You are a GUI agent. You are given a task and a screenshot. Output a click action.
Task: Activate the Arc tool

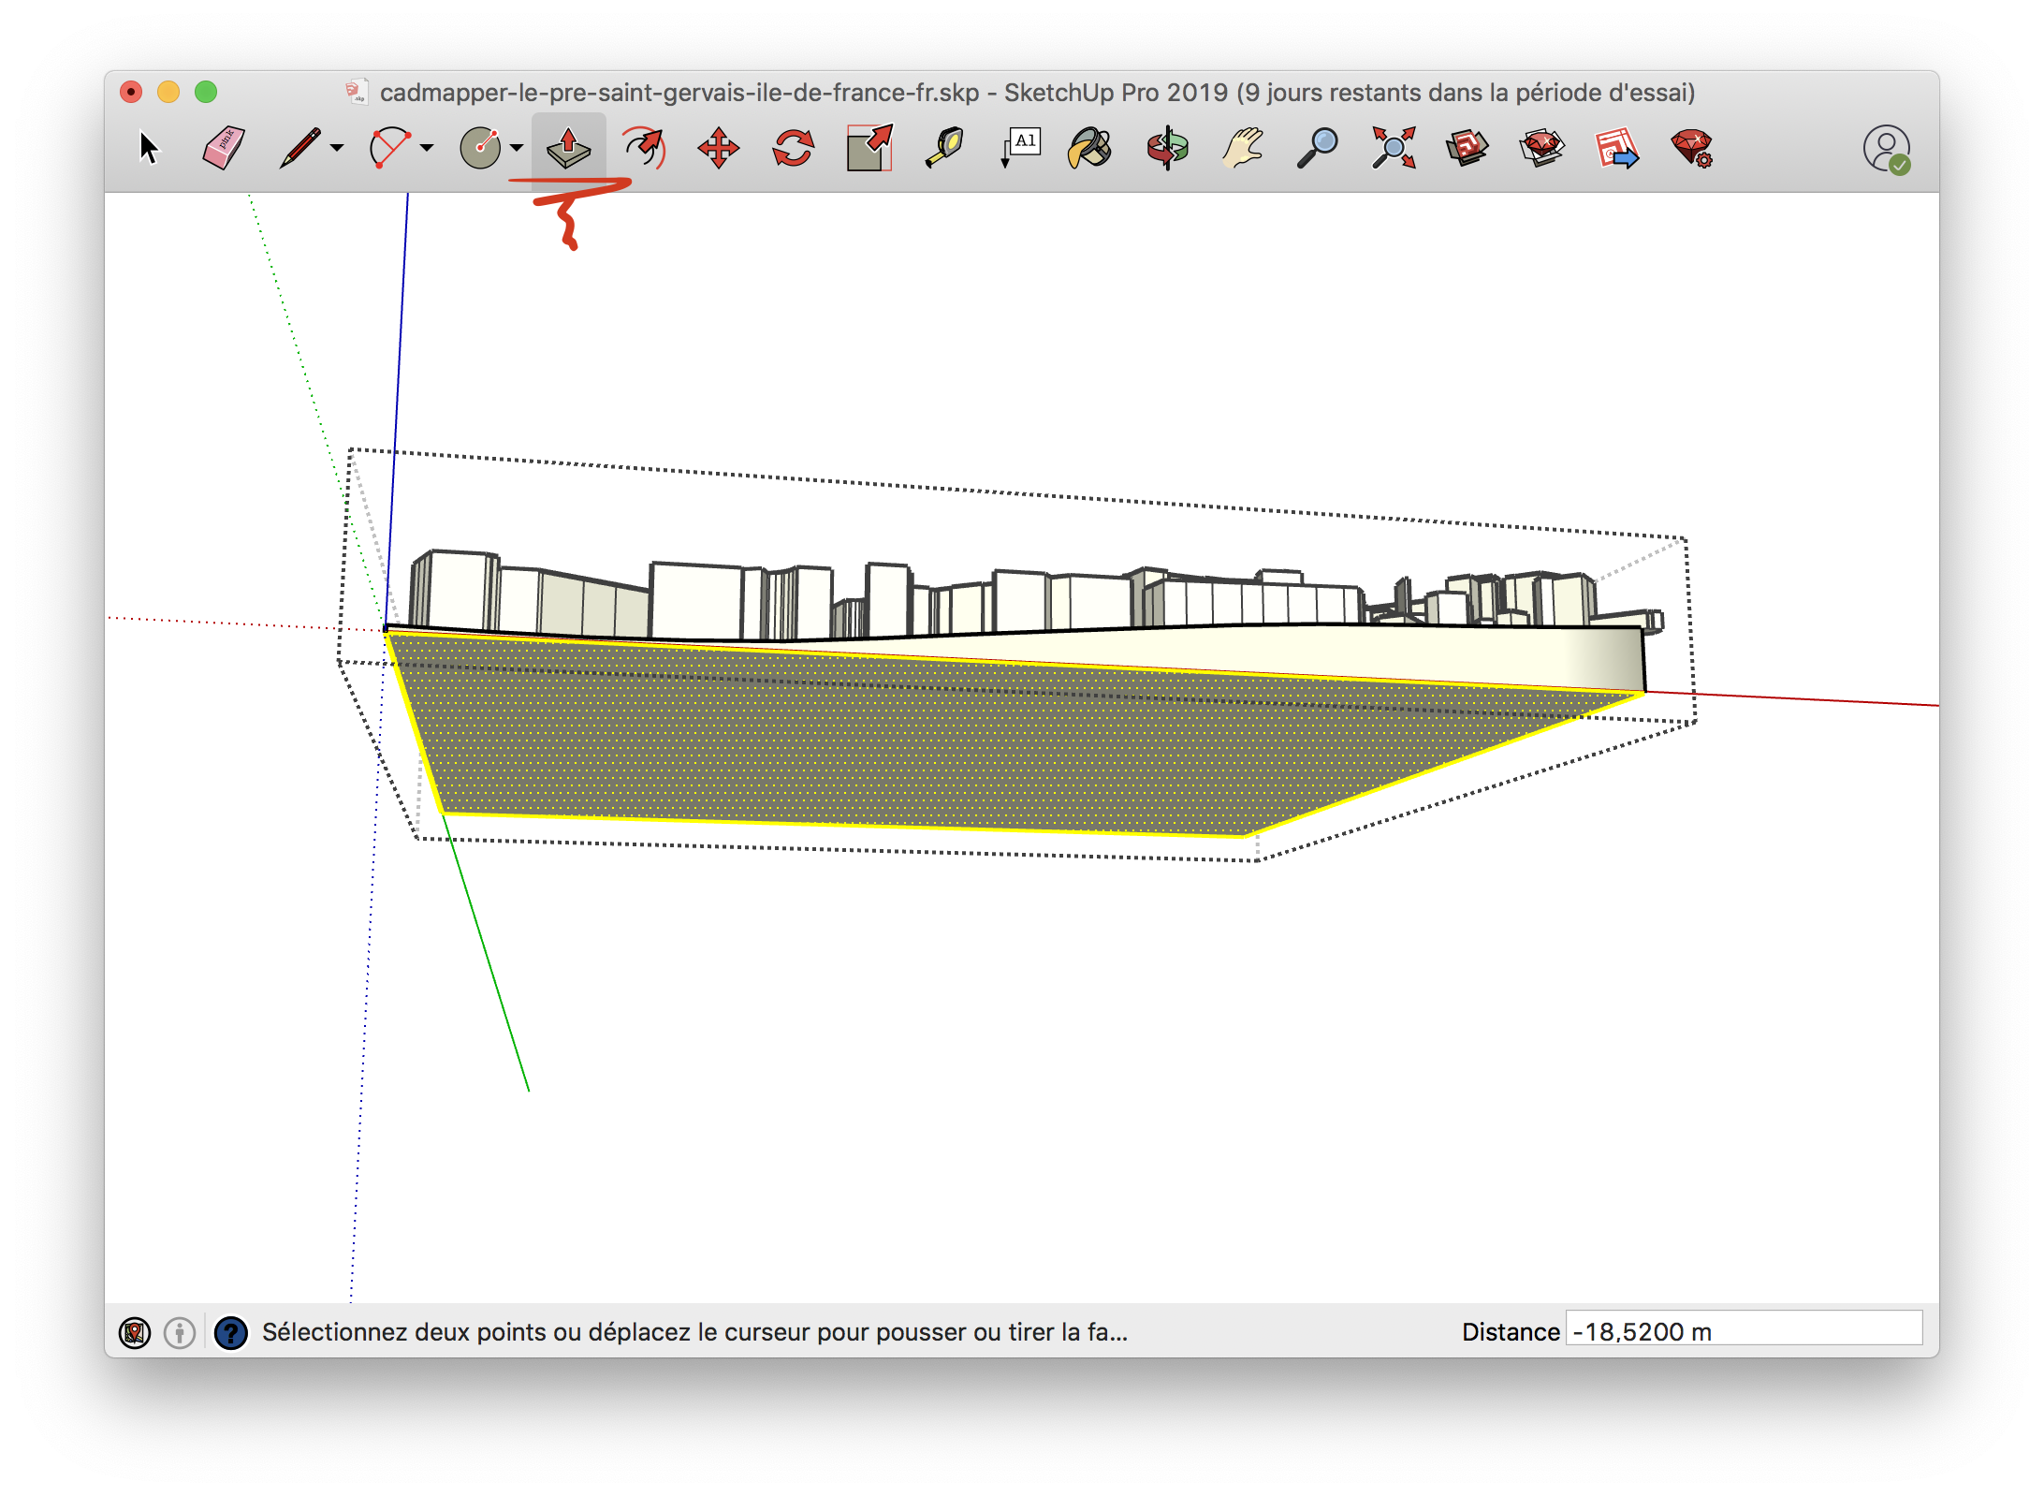390,148
